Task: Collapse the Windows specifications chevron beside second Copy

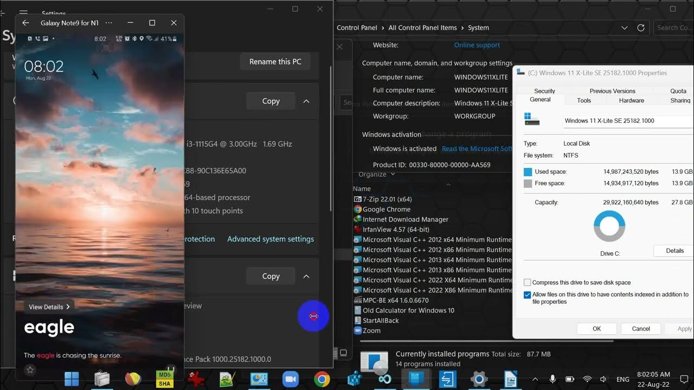Action: tap(306, 276)
